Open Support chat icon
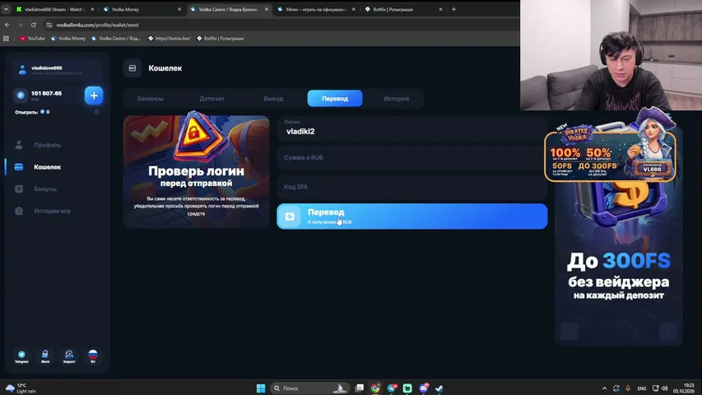This screenshot has width=702, height=395. [69, 356]
